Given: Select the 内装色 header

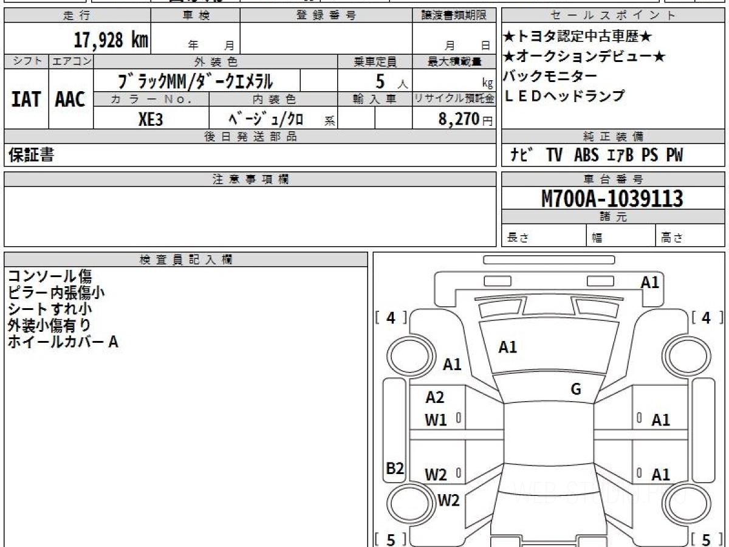Looking at the screenshot, I should 273,99.
